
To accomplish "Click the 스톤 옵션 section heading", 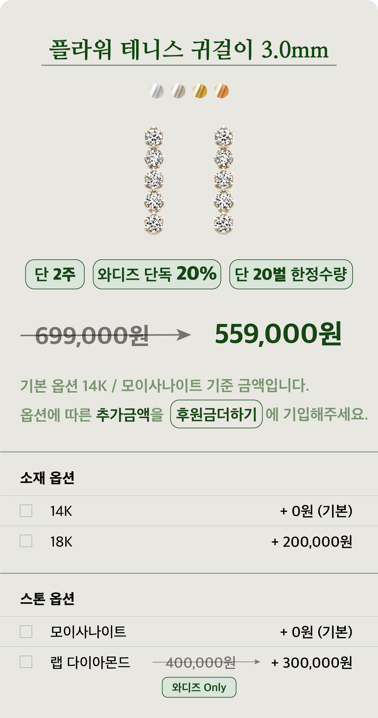I will pos(47,599).
